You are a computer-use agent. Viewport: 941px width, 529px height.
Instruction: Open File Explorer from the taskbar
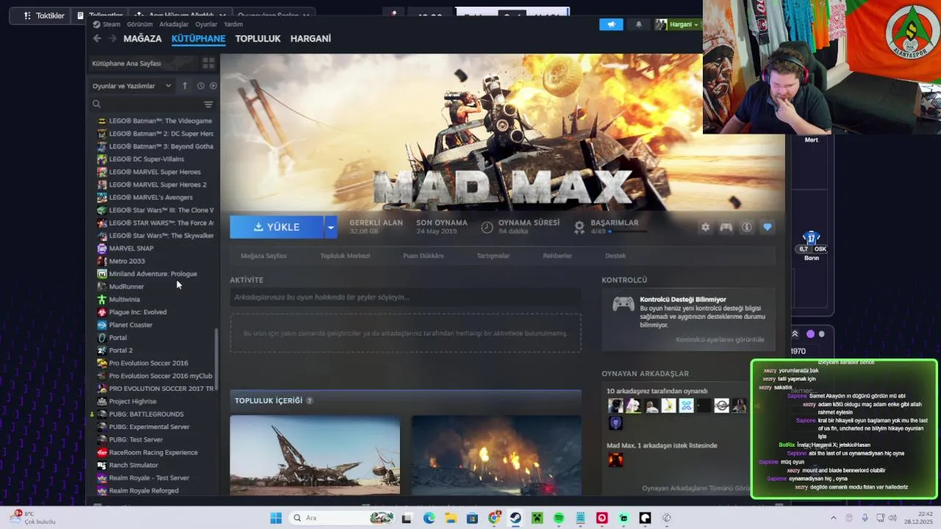pos(450,518)
